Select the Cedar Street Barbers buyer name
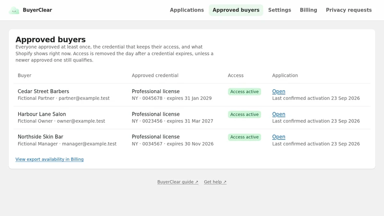Image resolution: width=384 pixels, height=216 pixels. tap(43, 91)
